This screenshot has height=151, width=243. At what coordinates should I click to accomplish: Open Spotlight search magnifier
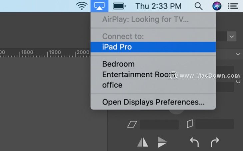click(199, 6)
